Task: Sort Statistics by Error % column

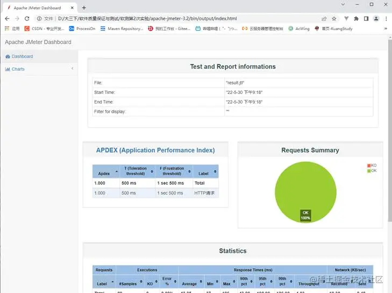Action: (x=169, y=282)
